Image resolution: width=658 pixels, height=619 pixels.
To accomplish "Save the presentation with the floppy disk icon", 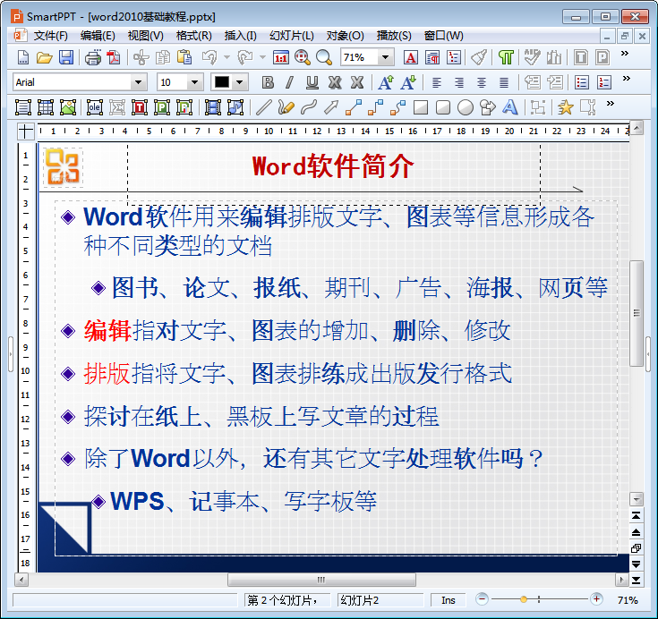I will [66, 57].
